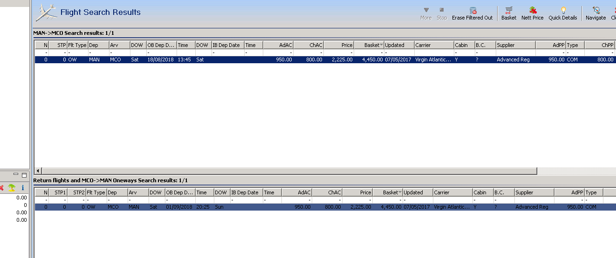Click the greyed More arrow toolbar item
The height and width of the screenshot is (258, 616).
426,13
